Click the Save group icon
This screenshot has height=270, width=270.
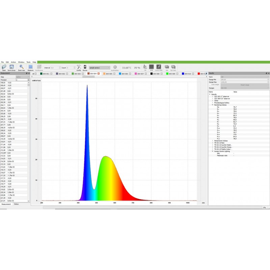[x=12, y=67]
